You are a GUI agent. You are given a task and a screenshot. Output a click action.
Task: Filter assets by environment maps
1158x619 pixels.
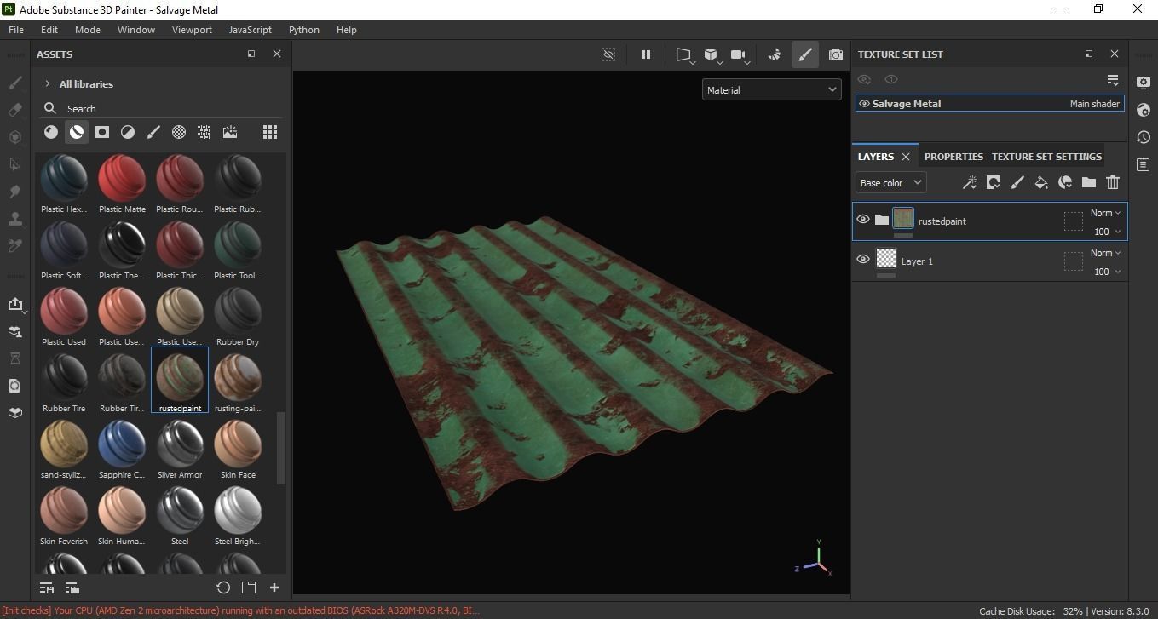coord(230,132)
